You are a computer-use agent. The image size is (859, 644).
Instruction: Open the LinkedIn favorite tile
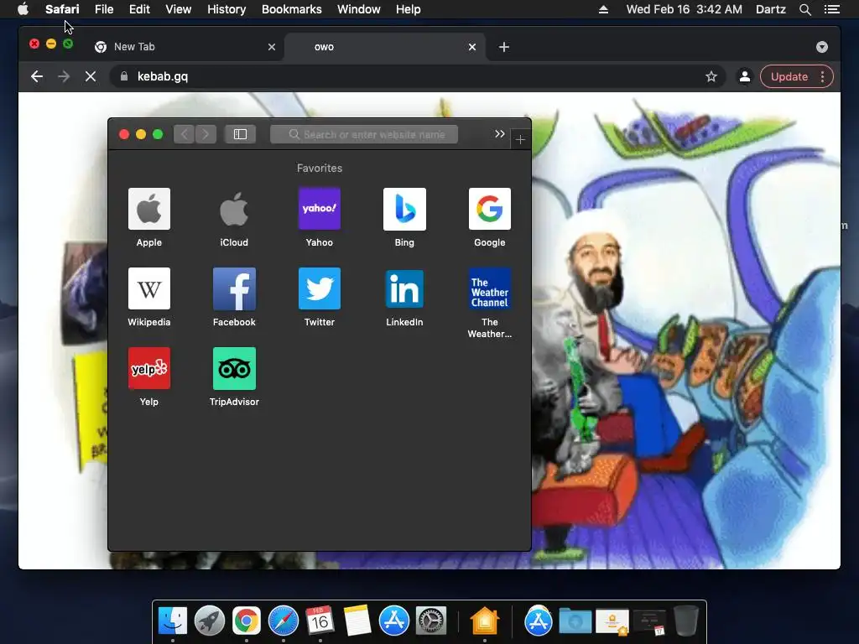(x=404, y=288)
